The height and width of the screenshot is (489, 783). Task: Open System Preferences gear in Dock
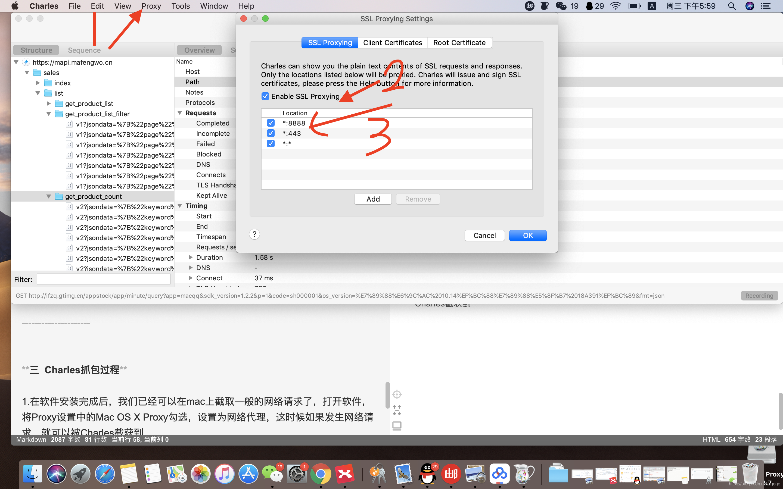tap(297, 474)
